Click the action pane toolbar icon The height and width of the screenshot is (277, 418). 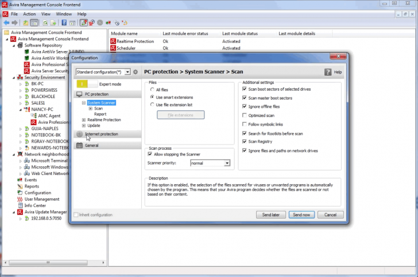(72, 23)
